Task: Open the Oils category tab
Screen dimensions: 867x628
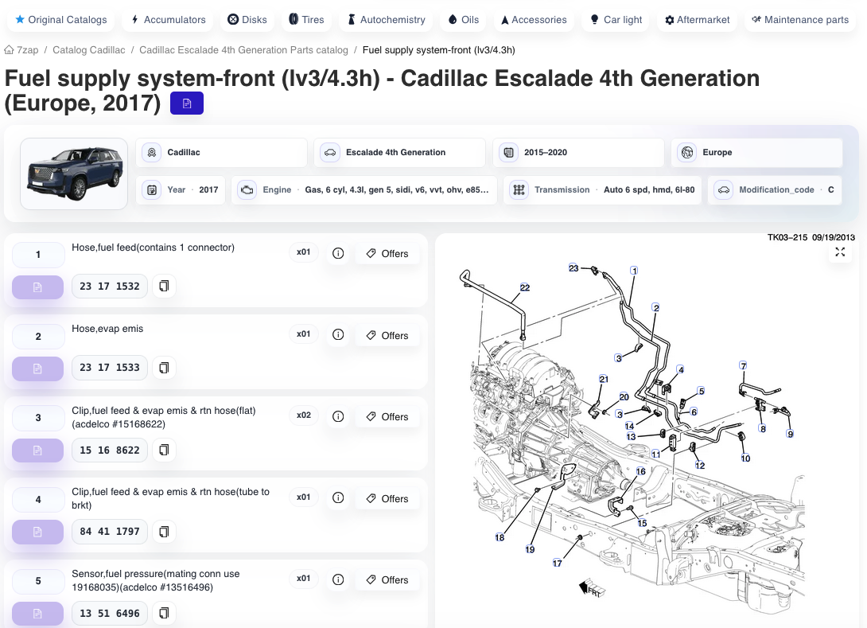Action: click(464, 20)
